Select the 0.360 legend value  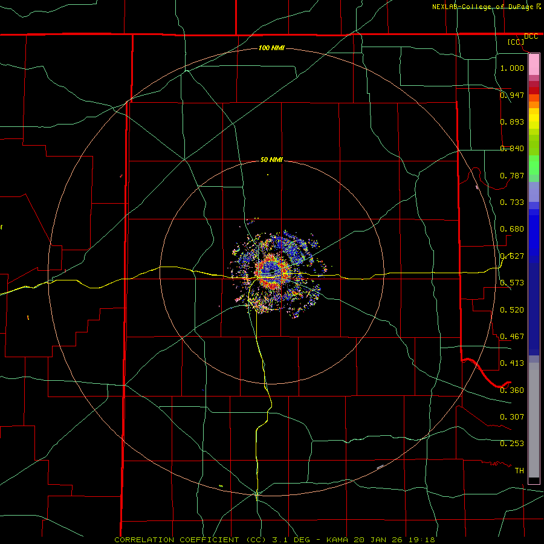[512, 390]
